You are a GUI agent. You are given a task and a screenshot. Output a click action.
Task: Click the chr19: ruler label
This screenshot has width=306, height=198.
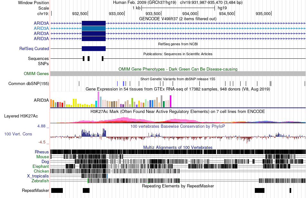43,13
